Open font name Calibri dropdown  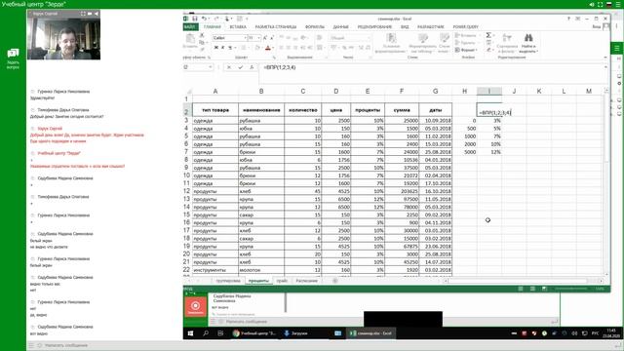pos(245,38)
